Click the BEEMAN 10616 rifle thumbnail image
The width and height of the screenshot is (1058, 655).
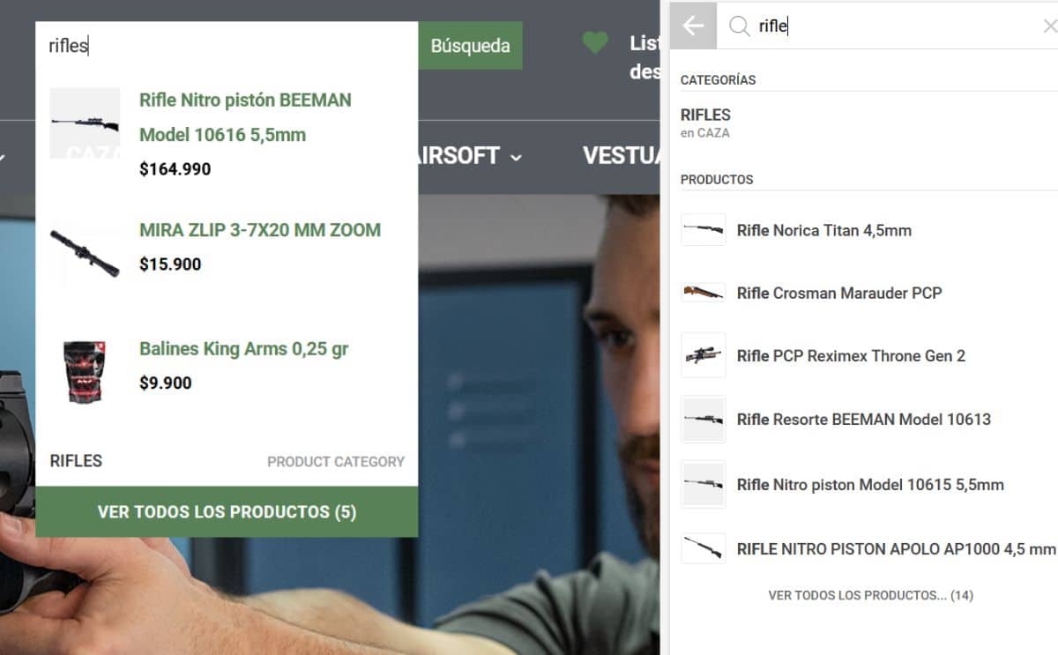pyautogui.click(x=85, y=123)
